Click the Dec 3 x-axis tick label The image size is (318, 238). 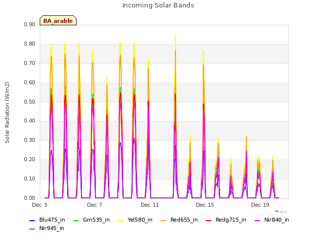click(40, 205)
